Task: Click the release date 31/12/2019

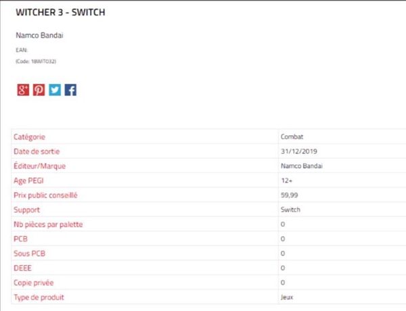Action: coord(298,151)
